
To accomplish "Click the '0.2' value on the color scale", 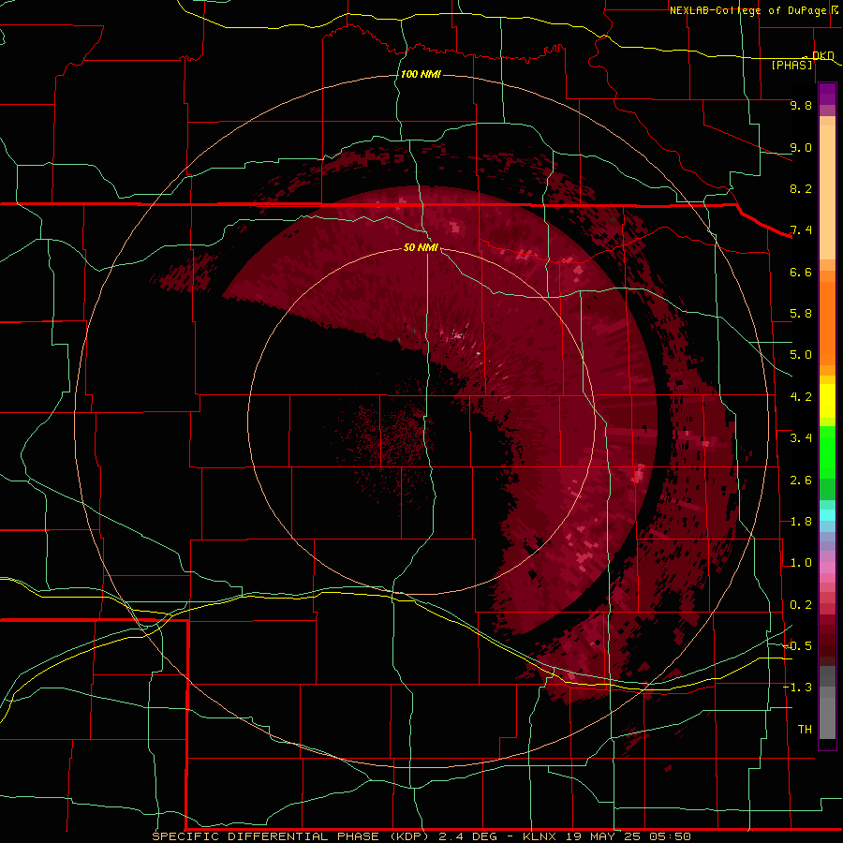I will pyautogui.click(x=801, y=605).
